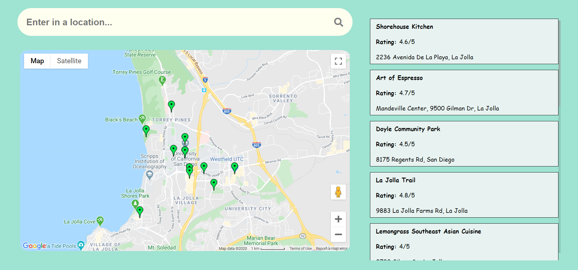578x270 pixels.
Task: Switch to the Map view tab
Action: [x=37, y=61]
